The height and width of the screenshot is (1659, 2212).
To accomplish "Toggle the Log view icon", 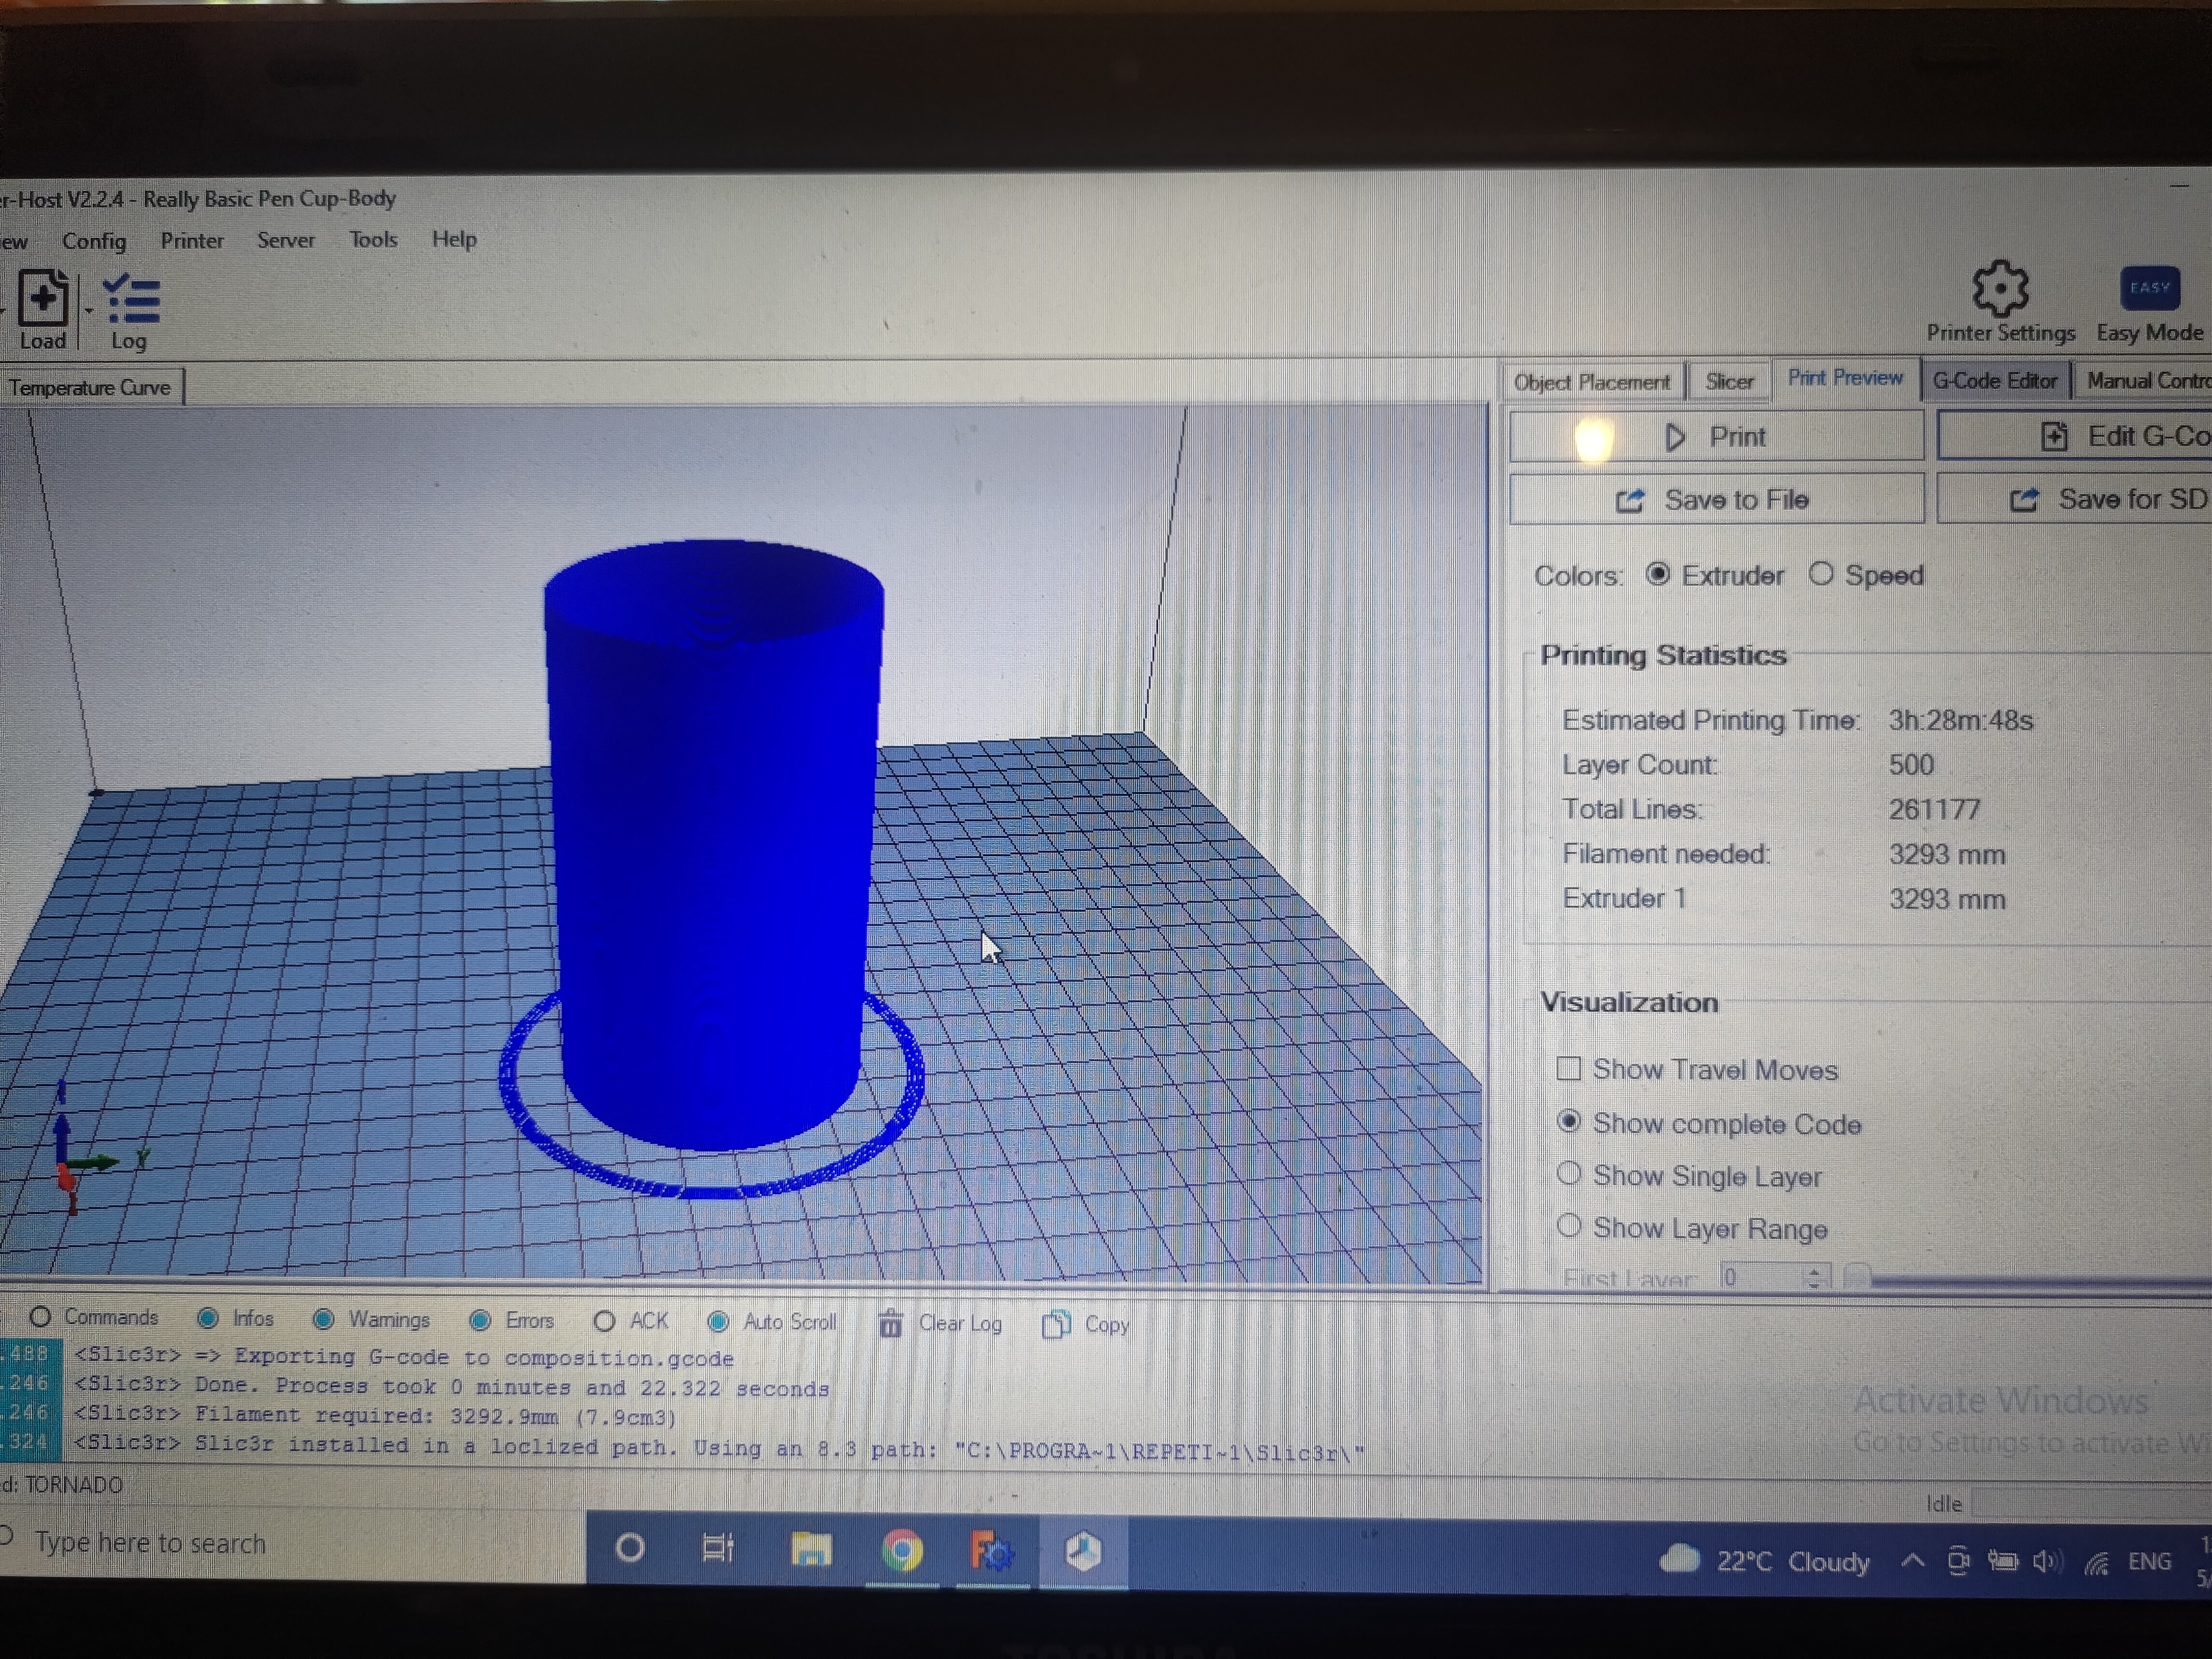I will pyautogui.click(x=131, y=299).
